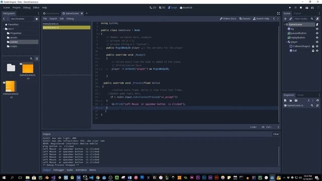
Task: Toggle lock on CollisionShape2D node
Action: (x=313, y=46)
